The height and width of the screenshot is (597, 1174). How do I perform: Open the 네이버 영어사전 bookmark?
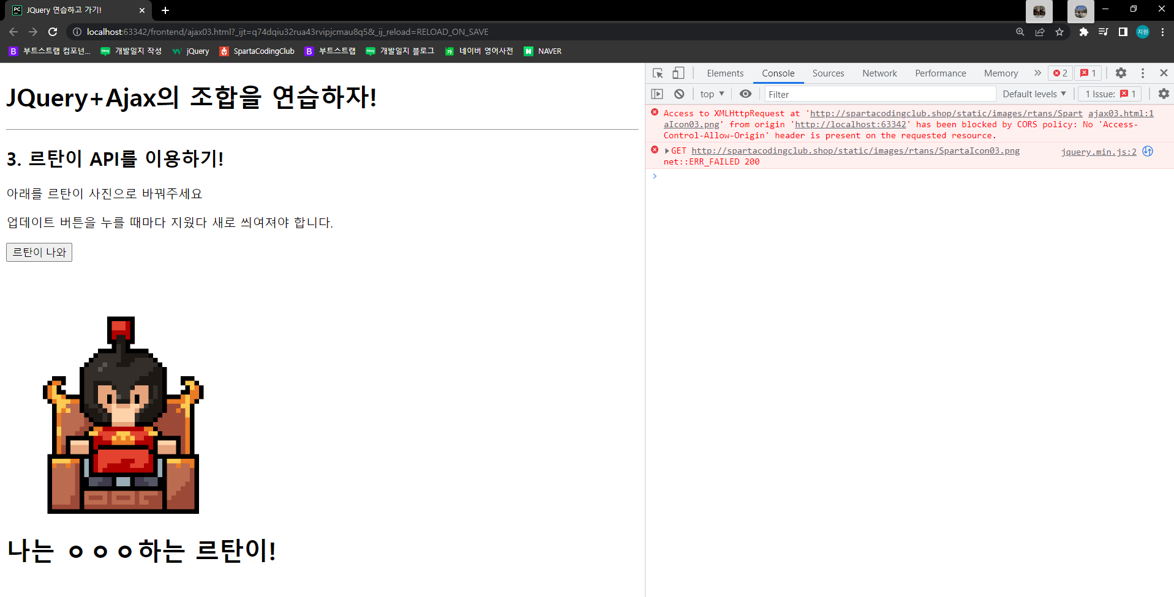479,51
